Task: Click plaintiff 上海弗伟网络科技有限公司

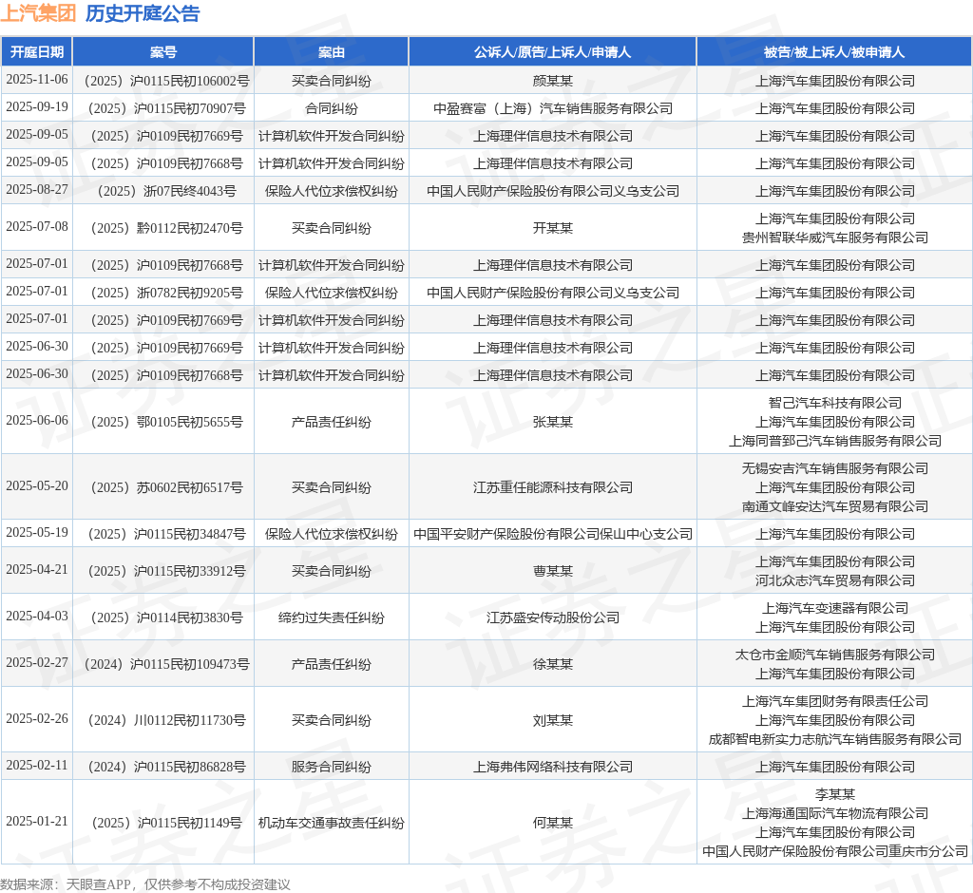Action: [x=552, y=767]
